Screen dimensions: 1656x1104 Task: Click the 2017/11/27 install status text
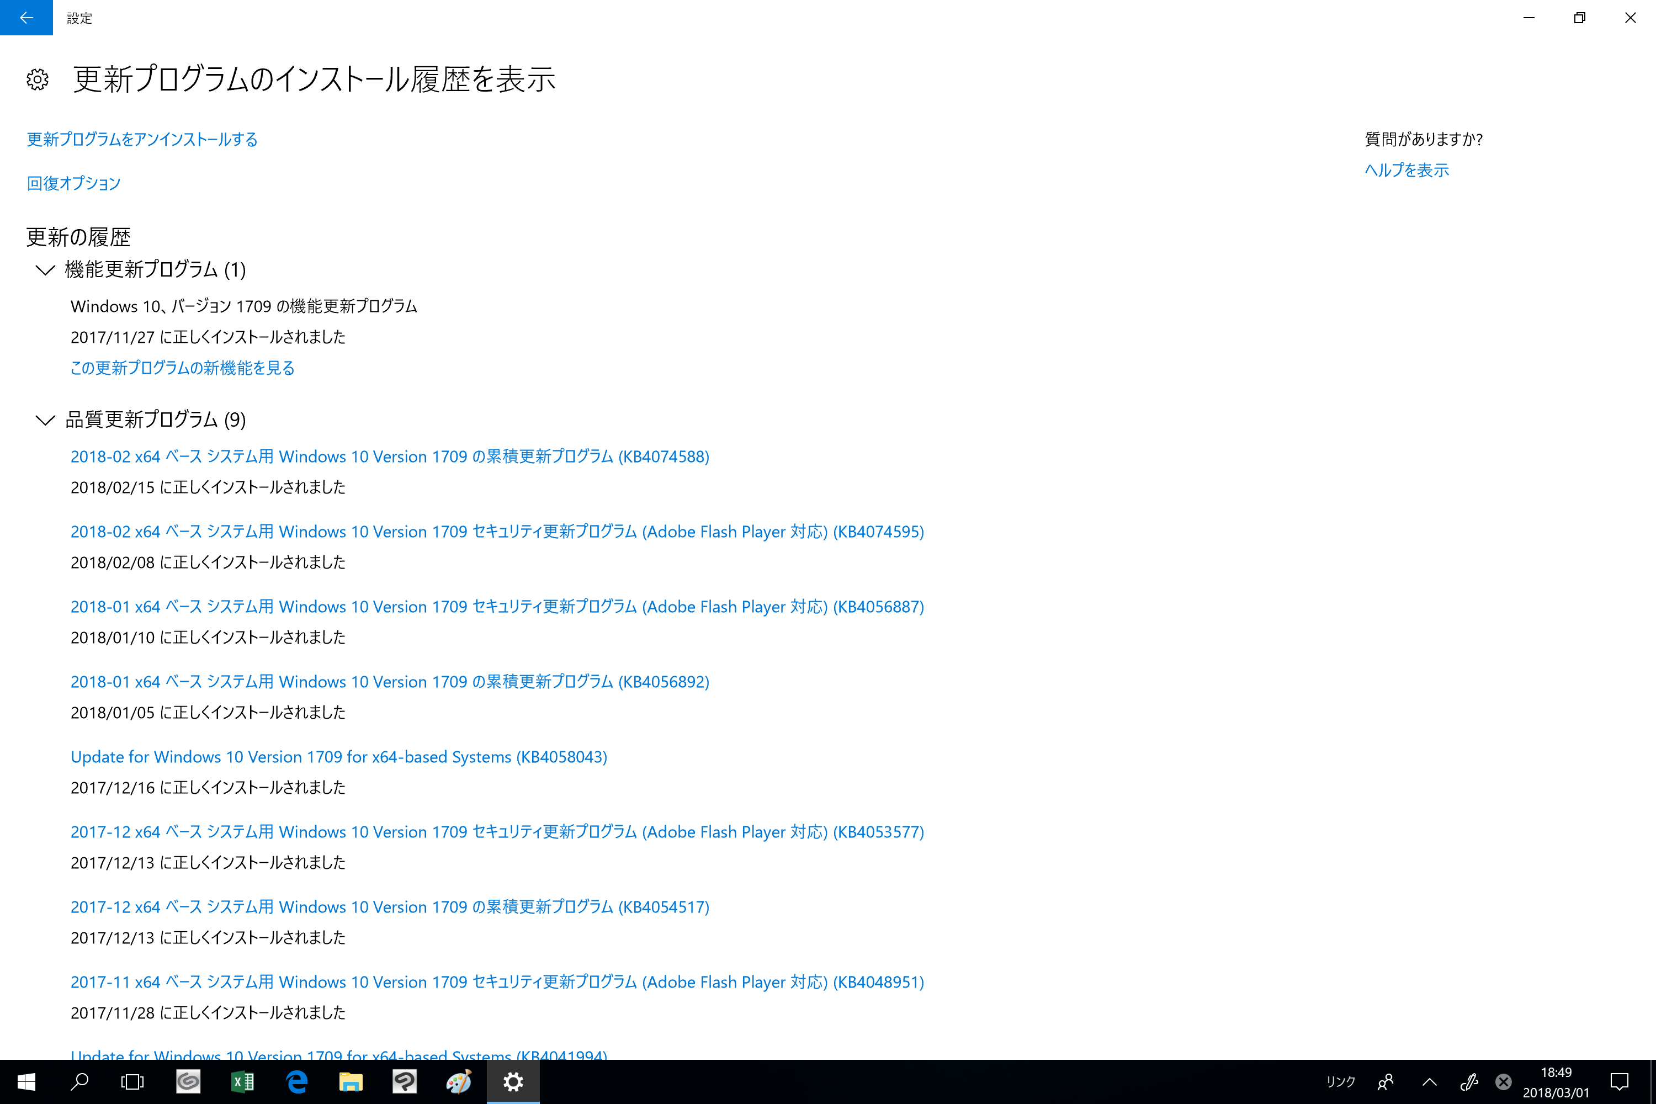[x=208, y=337]
